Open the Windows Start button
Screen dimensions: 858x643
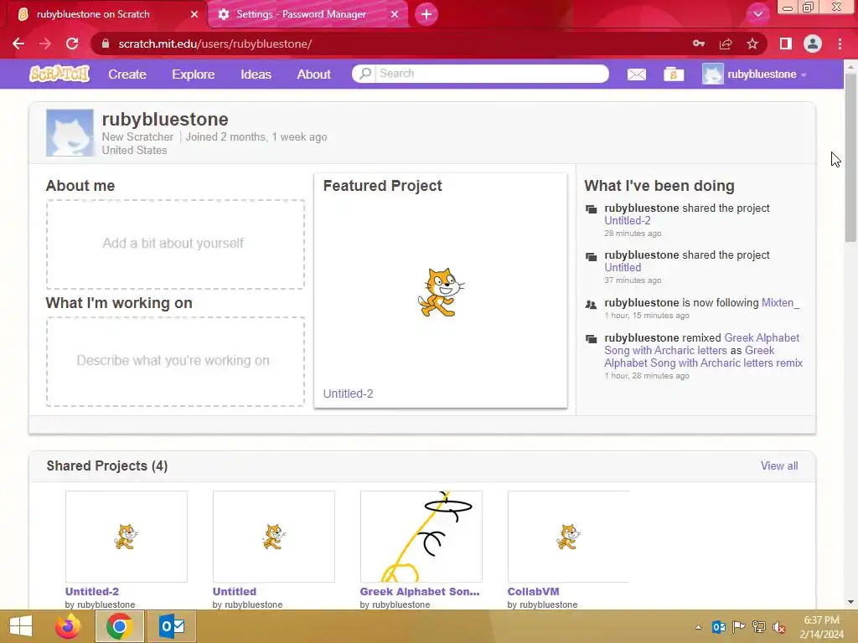(21, 626)
